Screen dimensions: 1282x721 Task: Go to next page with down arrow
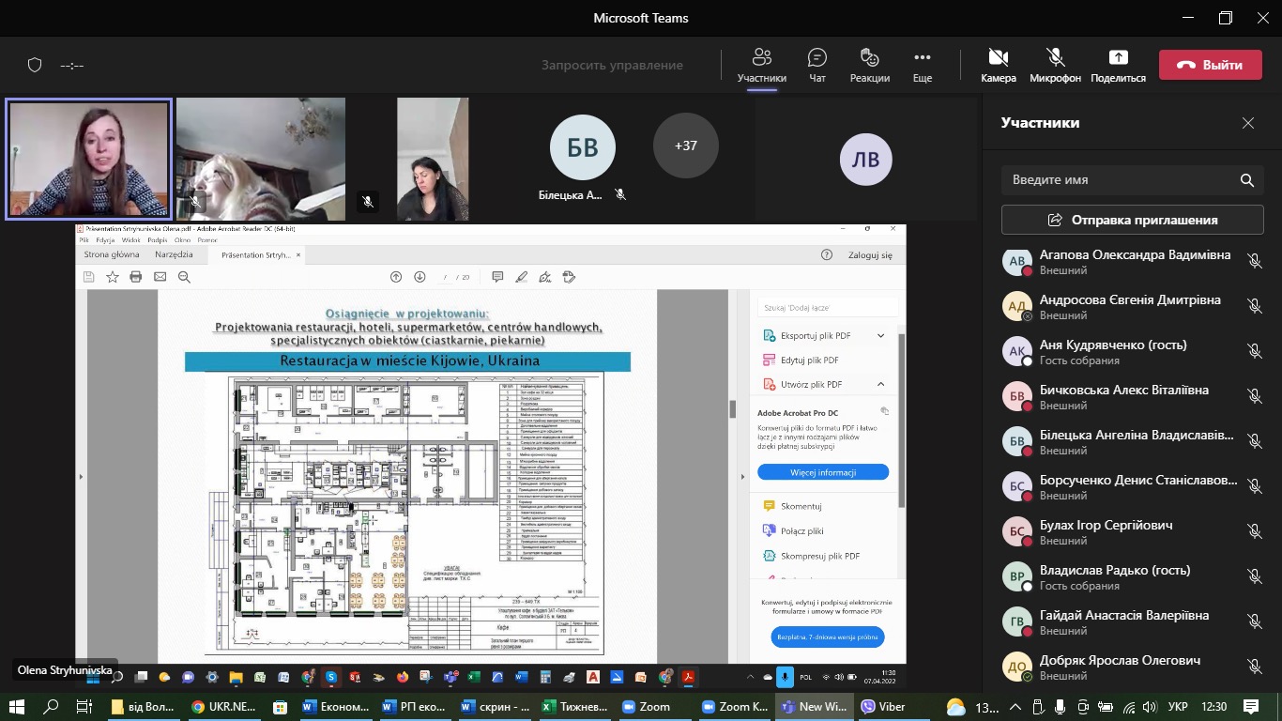pyautogui.click(x=420, y=277)
